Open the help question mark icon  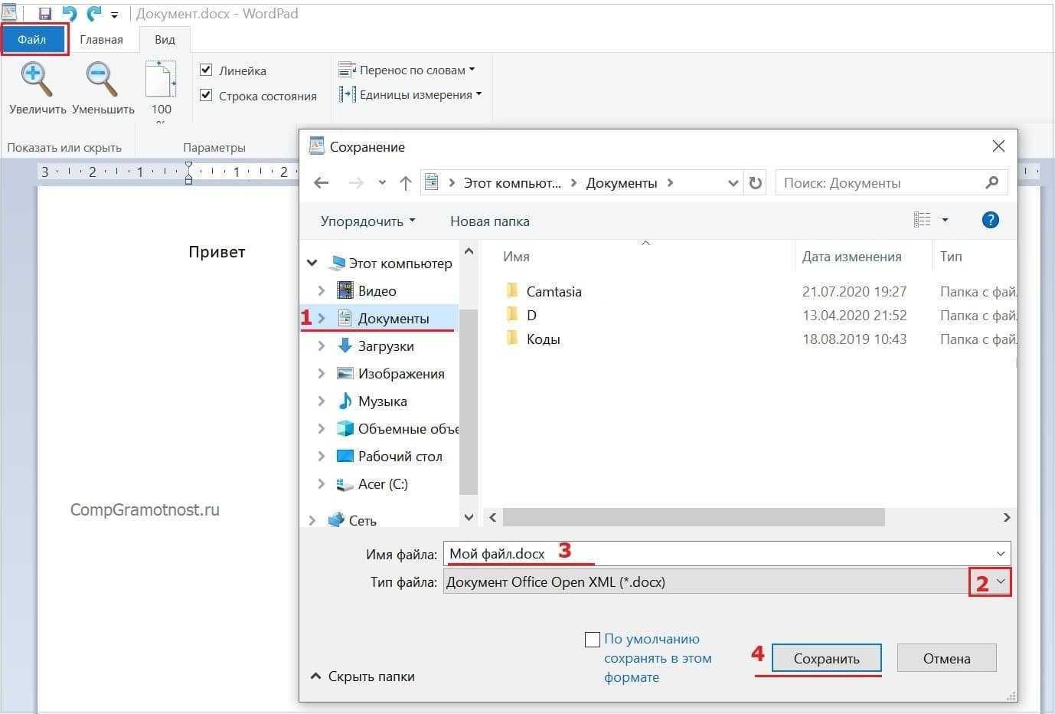coord(990,220)
